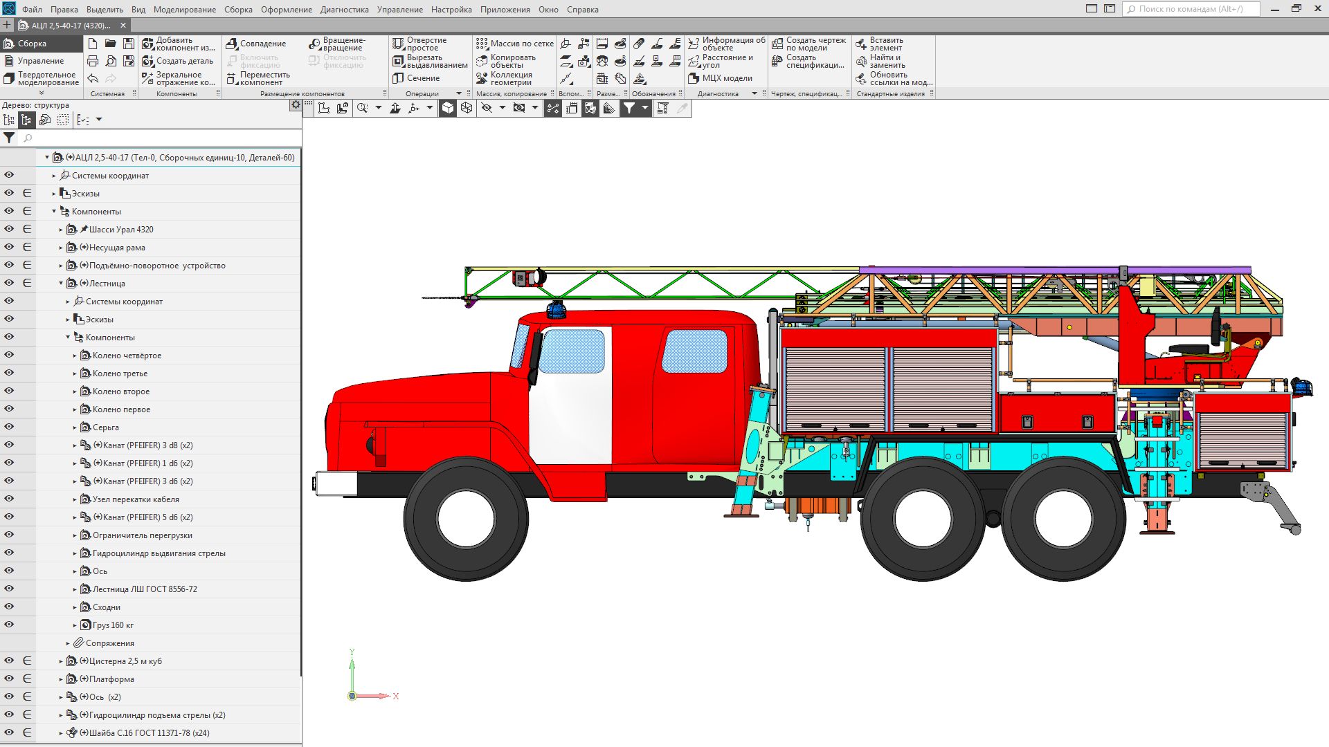Click the Undo arrow icon
The height and width of the screenshot is (747, 1329).
point(93,78)
